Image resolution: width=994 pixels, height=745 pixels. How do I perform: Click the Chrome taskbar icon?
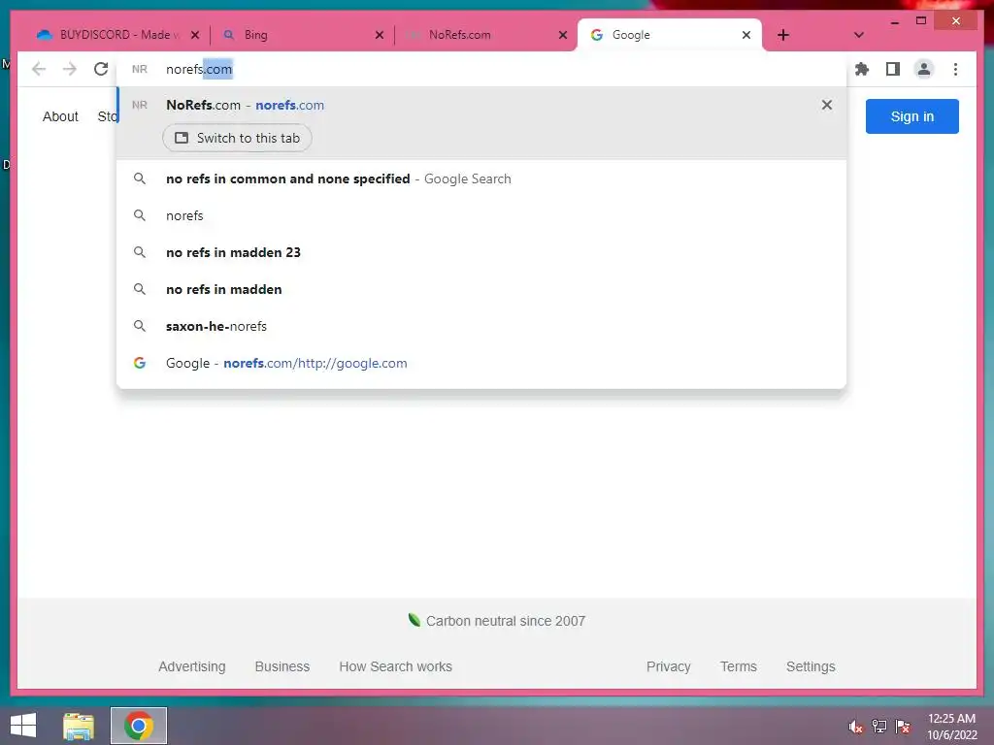click(138, 726)
